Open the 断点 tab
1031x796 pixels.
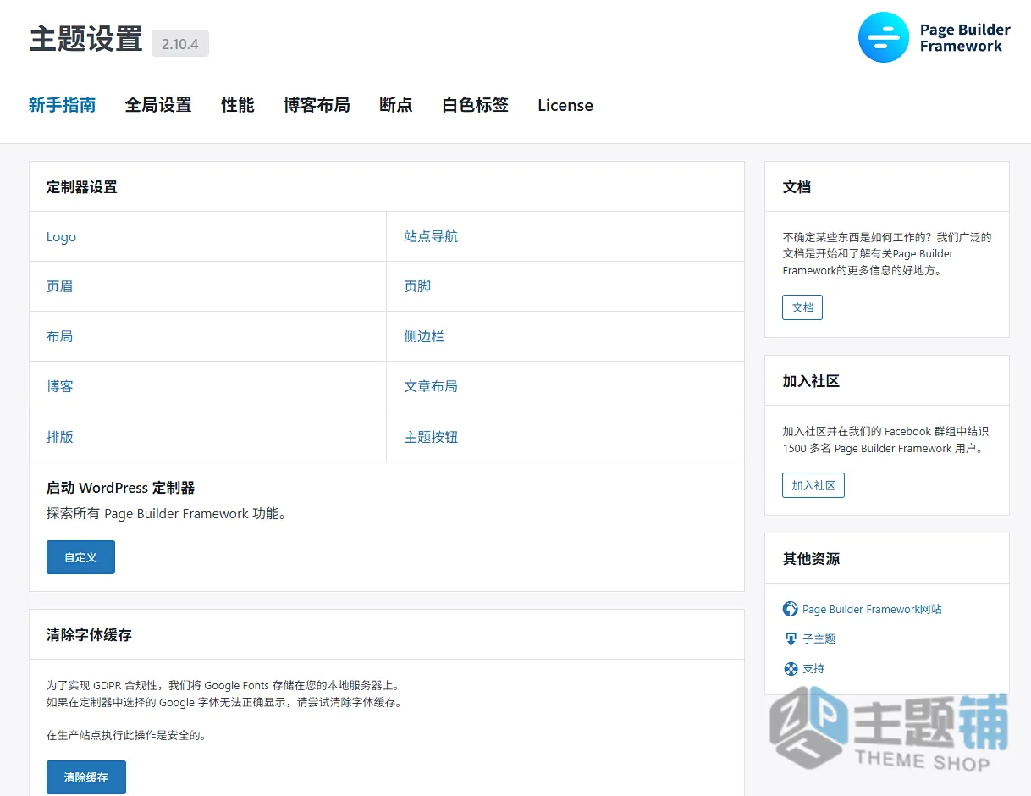(396, 105)
